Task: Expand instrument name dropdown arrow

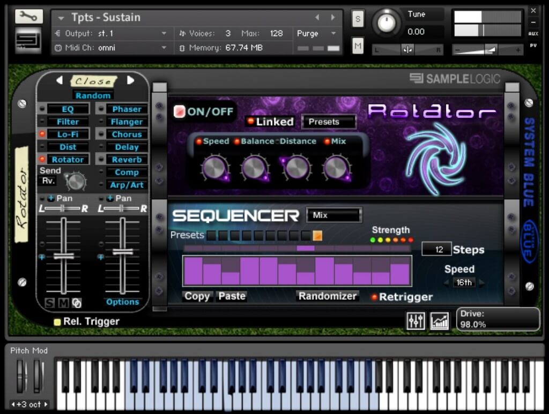Action: tap(61, 18)
